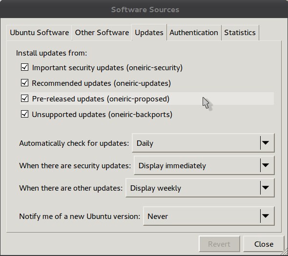
Task: Click the When there are security updates label
Action: (x=75, y=166)
